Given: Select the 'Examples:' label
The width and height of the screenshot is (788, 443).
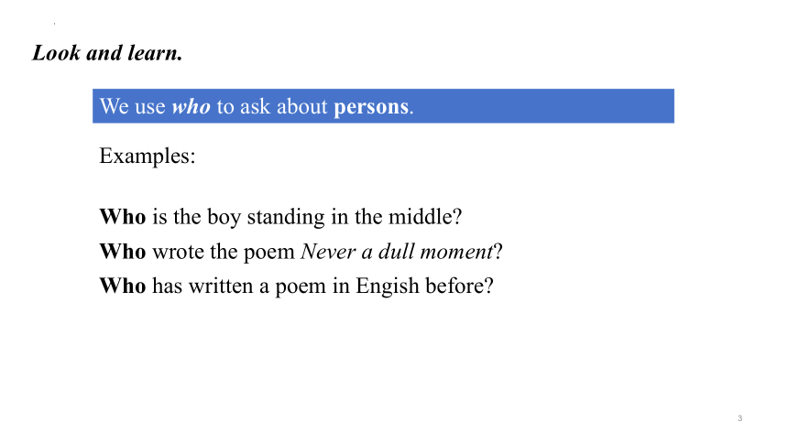Looking at the screenshot, I should [148, 156].
